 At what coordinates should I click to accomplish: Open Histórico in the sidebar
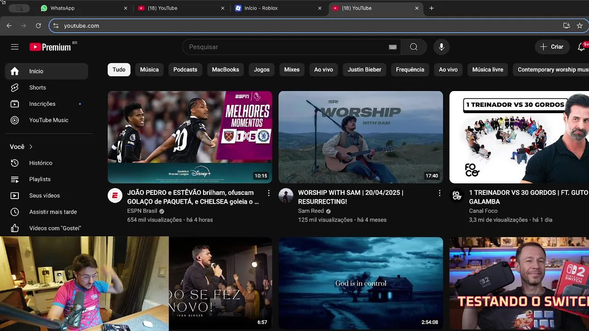pos(46,163)
